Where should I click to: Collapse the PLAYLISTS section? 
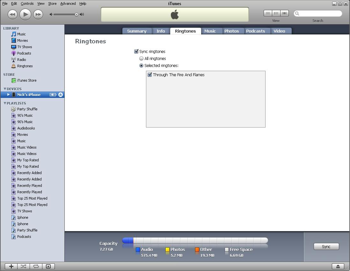click(x=5, y=103)
